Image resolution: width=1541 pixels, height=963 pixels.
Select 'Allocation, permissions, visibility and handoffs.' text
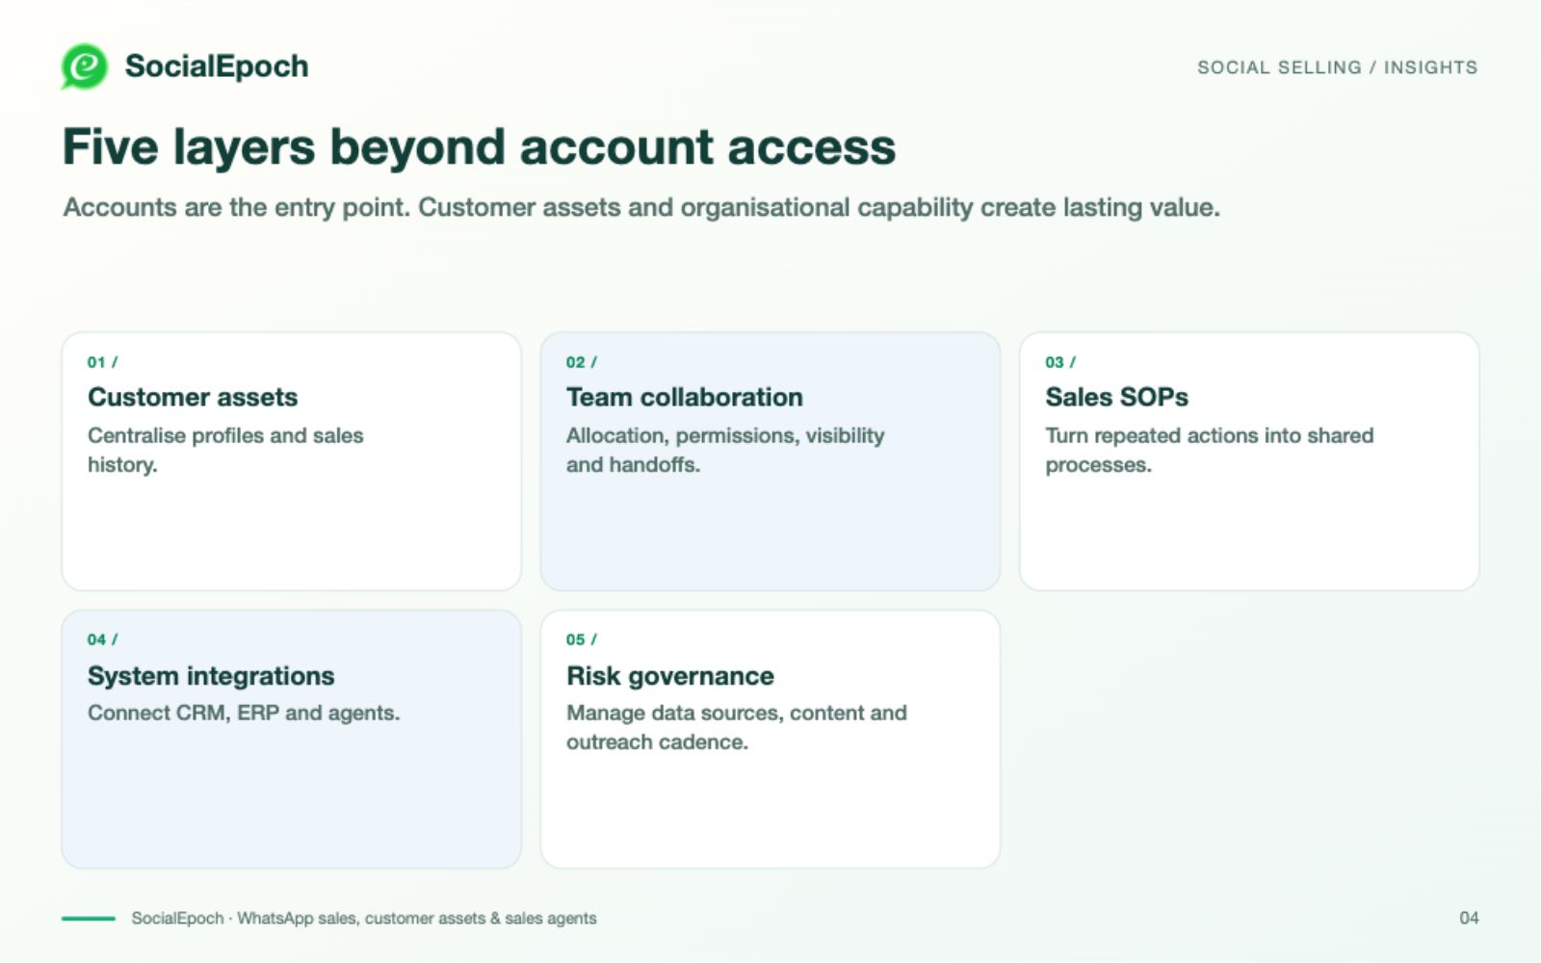[725, 450]
